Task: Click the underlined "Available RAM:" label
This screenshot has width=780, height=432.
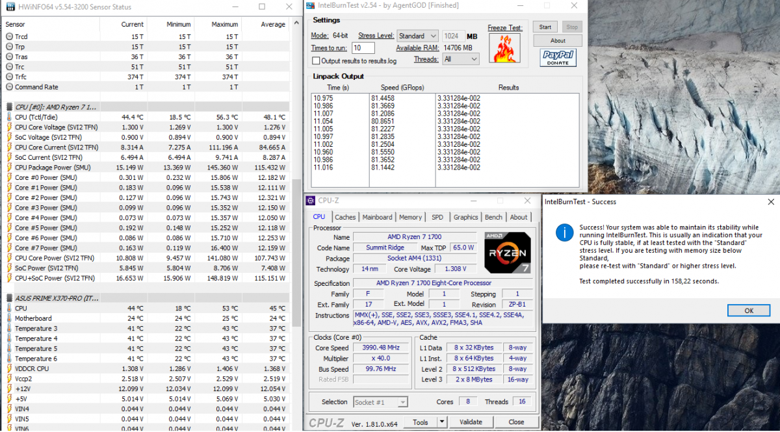Action: tap(417, 47)
